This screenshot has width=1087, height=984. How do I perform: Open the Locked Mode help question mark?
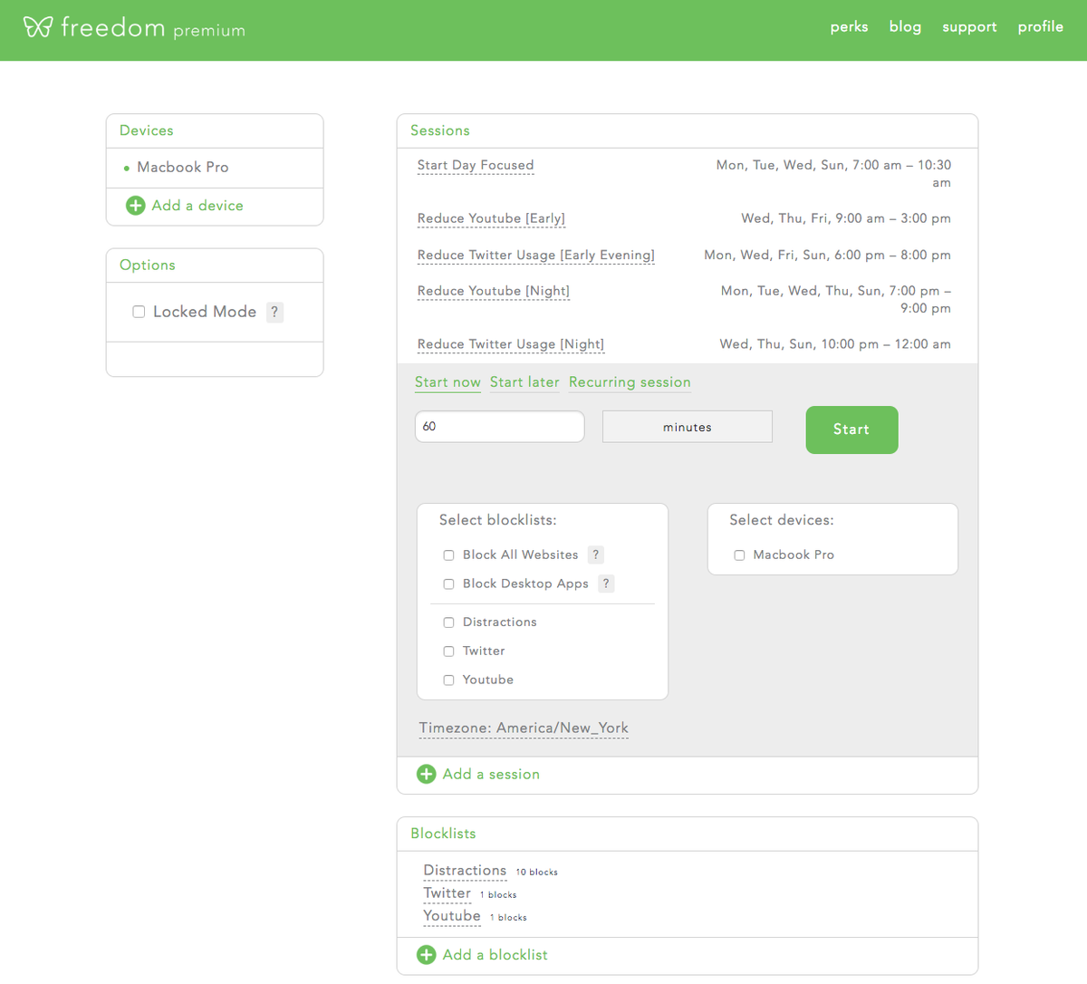[275, 312]
